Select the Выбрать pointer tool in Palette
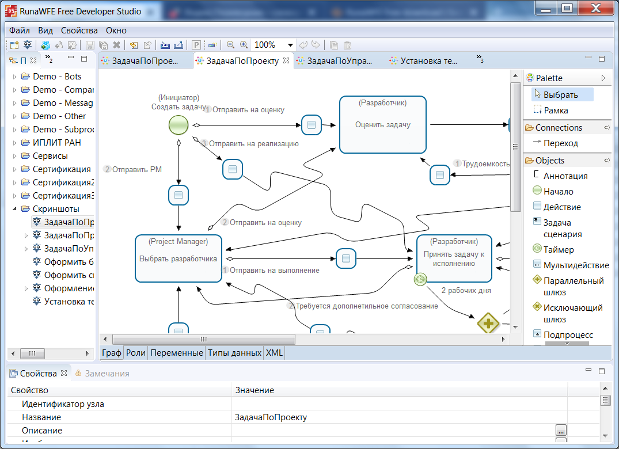This screenshot has height=449, width=619. coord(562,94)
